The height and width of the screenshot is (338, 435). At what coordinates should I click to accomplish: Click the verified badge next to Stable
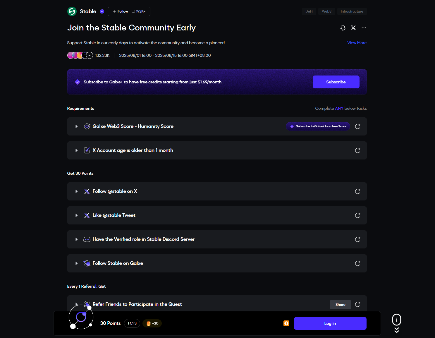point(102,11)
